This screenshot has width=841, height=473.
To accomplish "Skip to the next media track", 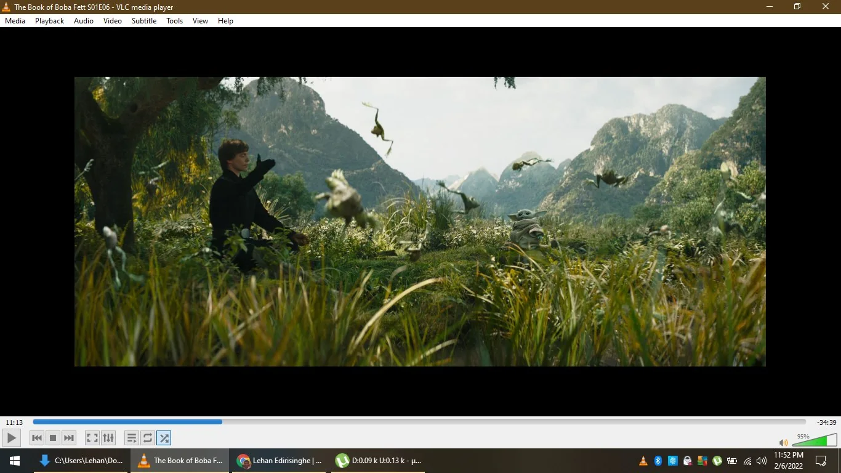I will click(x=69, y=438).
